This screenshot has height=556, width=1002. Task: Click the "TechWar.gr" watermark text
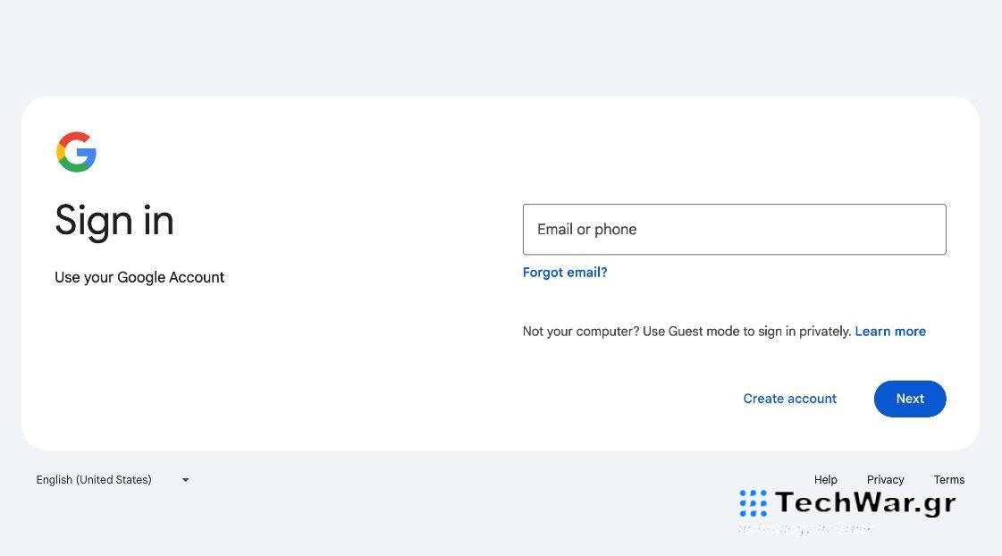pos(865,503)
